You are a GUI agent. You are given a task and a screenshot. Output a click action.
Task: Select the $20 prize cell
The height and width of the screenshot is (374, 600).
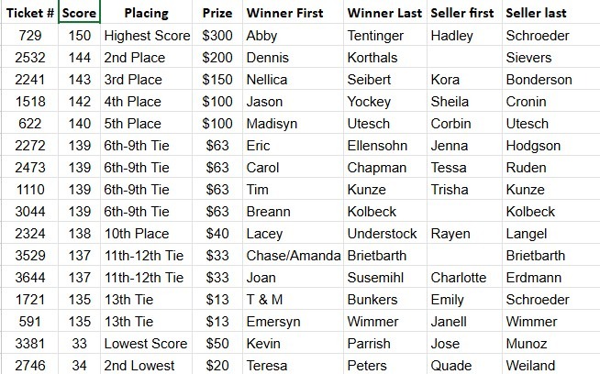[217, 366]
